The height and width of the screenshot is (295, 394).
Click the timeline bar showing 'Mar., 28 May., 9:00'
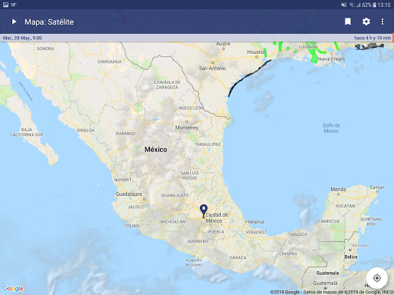(197, 38)
